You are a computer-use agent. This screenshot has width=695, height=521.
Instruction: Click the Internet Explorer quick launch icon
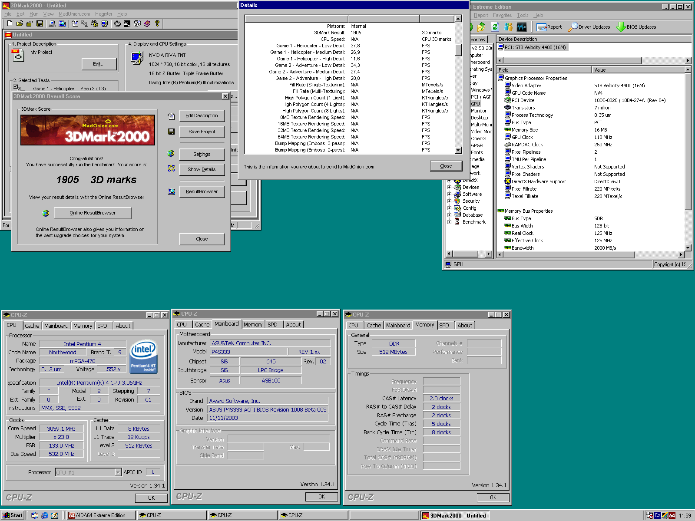tap(45, 515)
